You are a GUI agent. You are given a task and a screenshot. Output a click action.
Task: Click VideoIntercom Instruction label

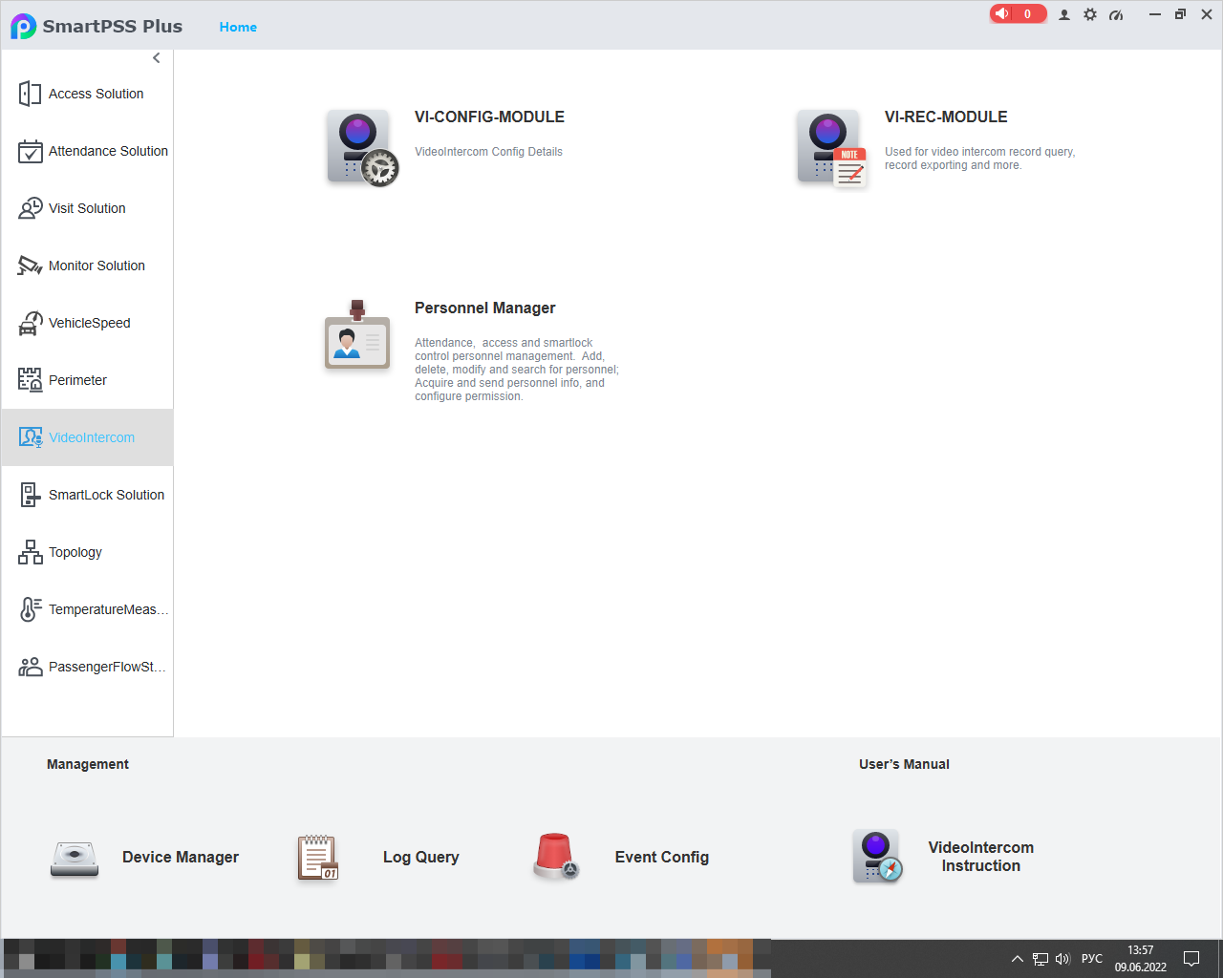tap(981, 857)
